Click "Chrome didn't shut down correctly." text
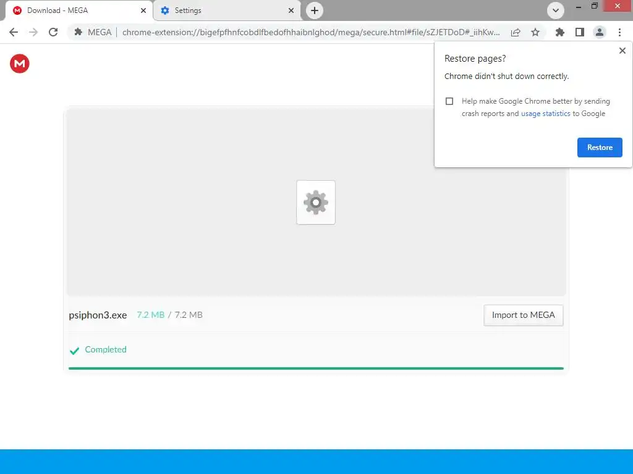Image resolution: width=633 pixels, height=474 pixels. coord(507,76)
